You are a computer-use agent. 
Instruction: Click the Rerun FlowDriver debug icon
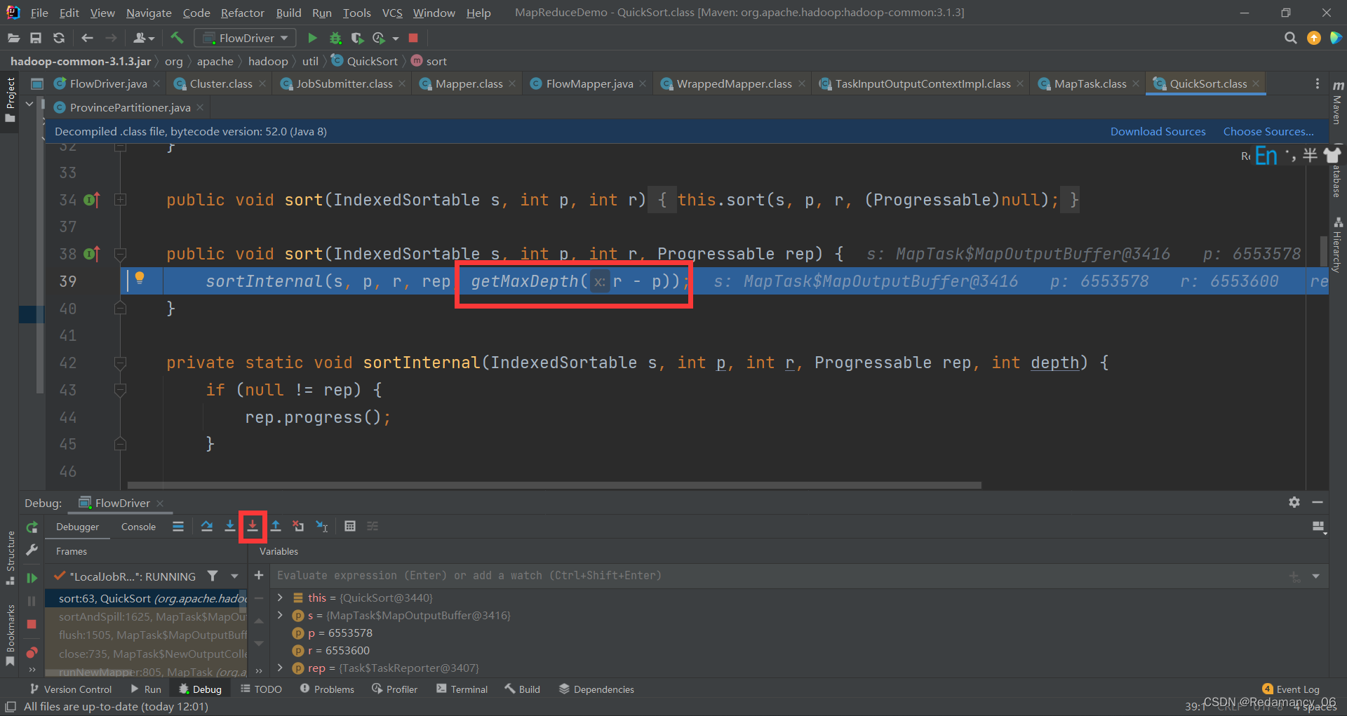(32, 527)
